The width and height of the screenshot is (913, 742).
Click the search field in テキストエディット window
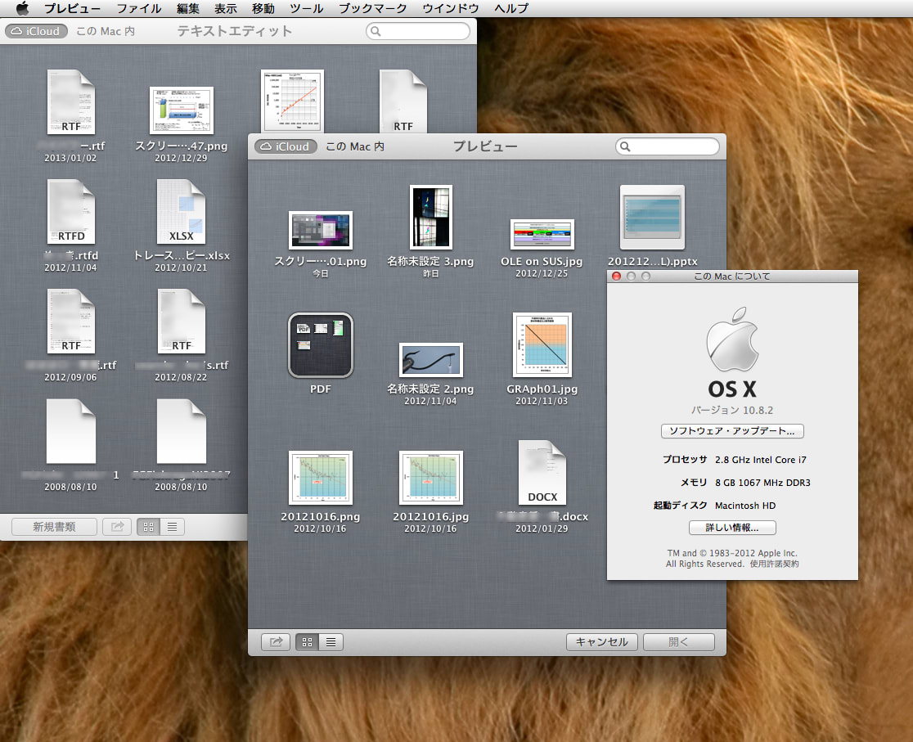click(x=418, y=31)
